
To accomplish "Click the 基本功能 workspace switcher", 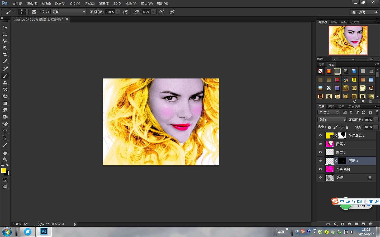I will tap(364, 12).
